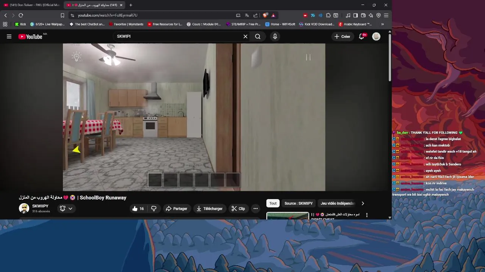This screenshot has height=272, width=485.
Task: Open the Kick bookmark
Action: coord(20,24)
